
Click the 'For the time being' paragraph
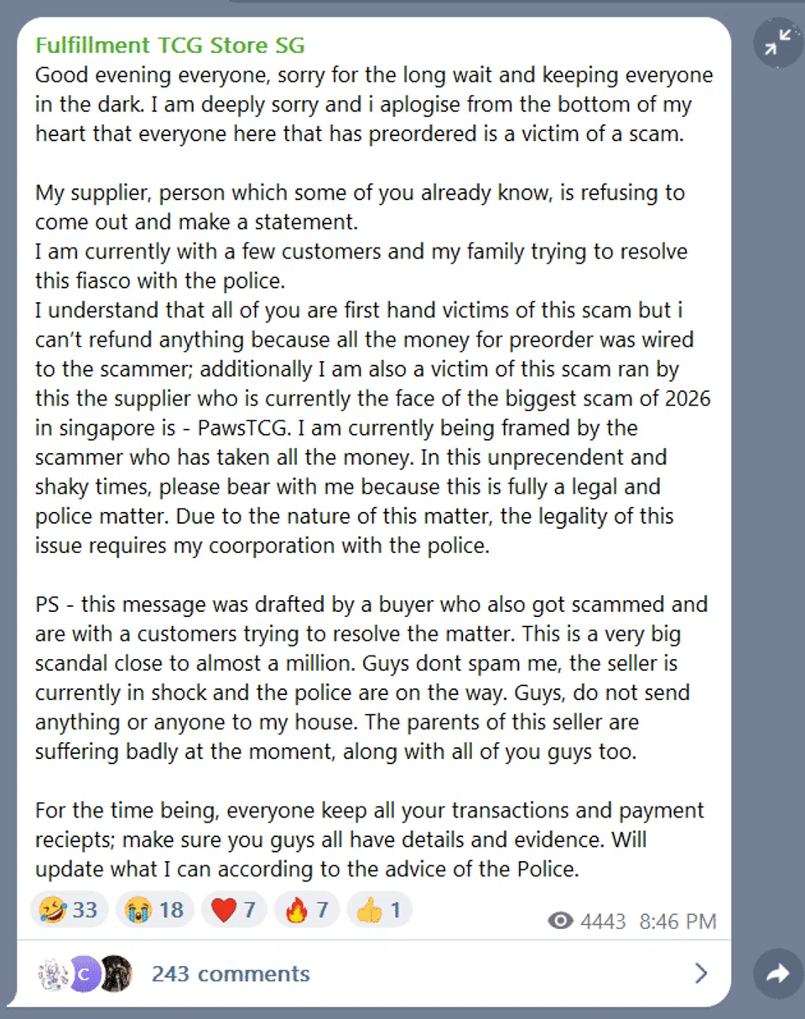pyautogui.click(x=369, y=839)
